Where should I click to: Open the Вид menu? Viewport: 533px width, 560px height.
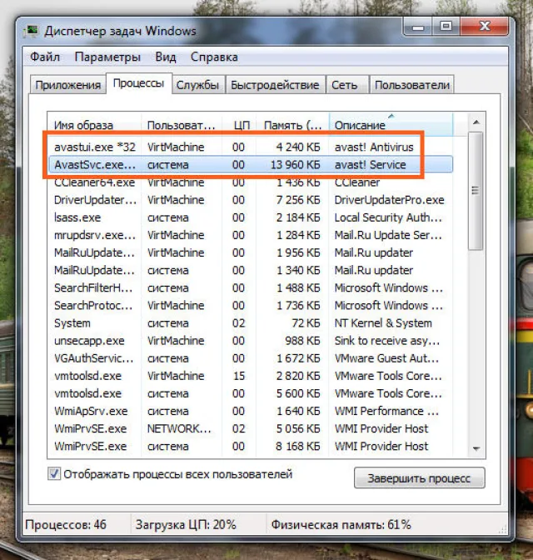(x=166, y=57)
